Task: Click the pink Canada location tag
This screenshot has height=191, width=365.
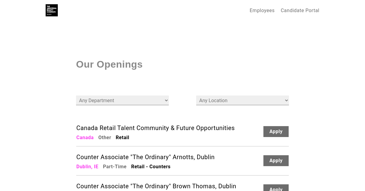Action: click(x=85, y=138)
